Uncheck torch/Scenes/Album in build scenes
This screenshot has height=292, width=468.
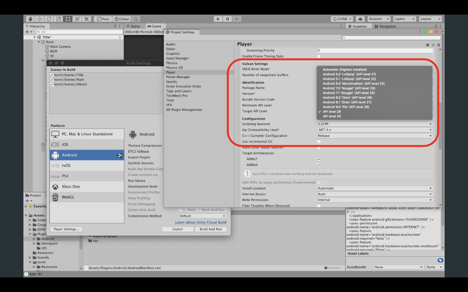52,84
